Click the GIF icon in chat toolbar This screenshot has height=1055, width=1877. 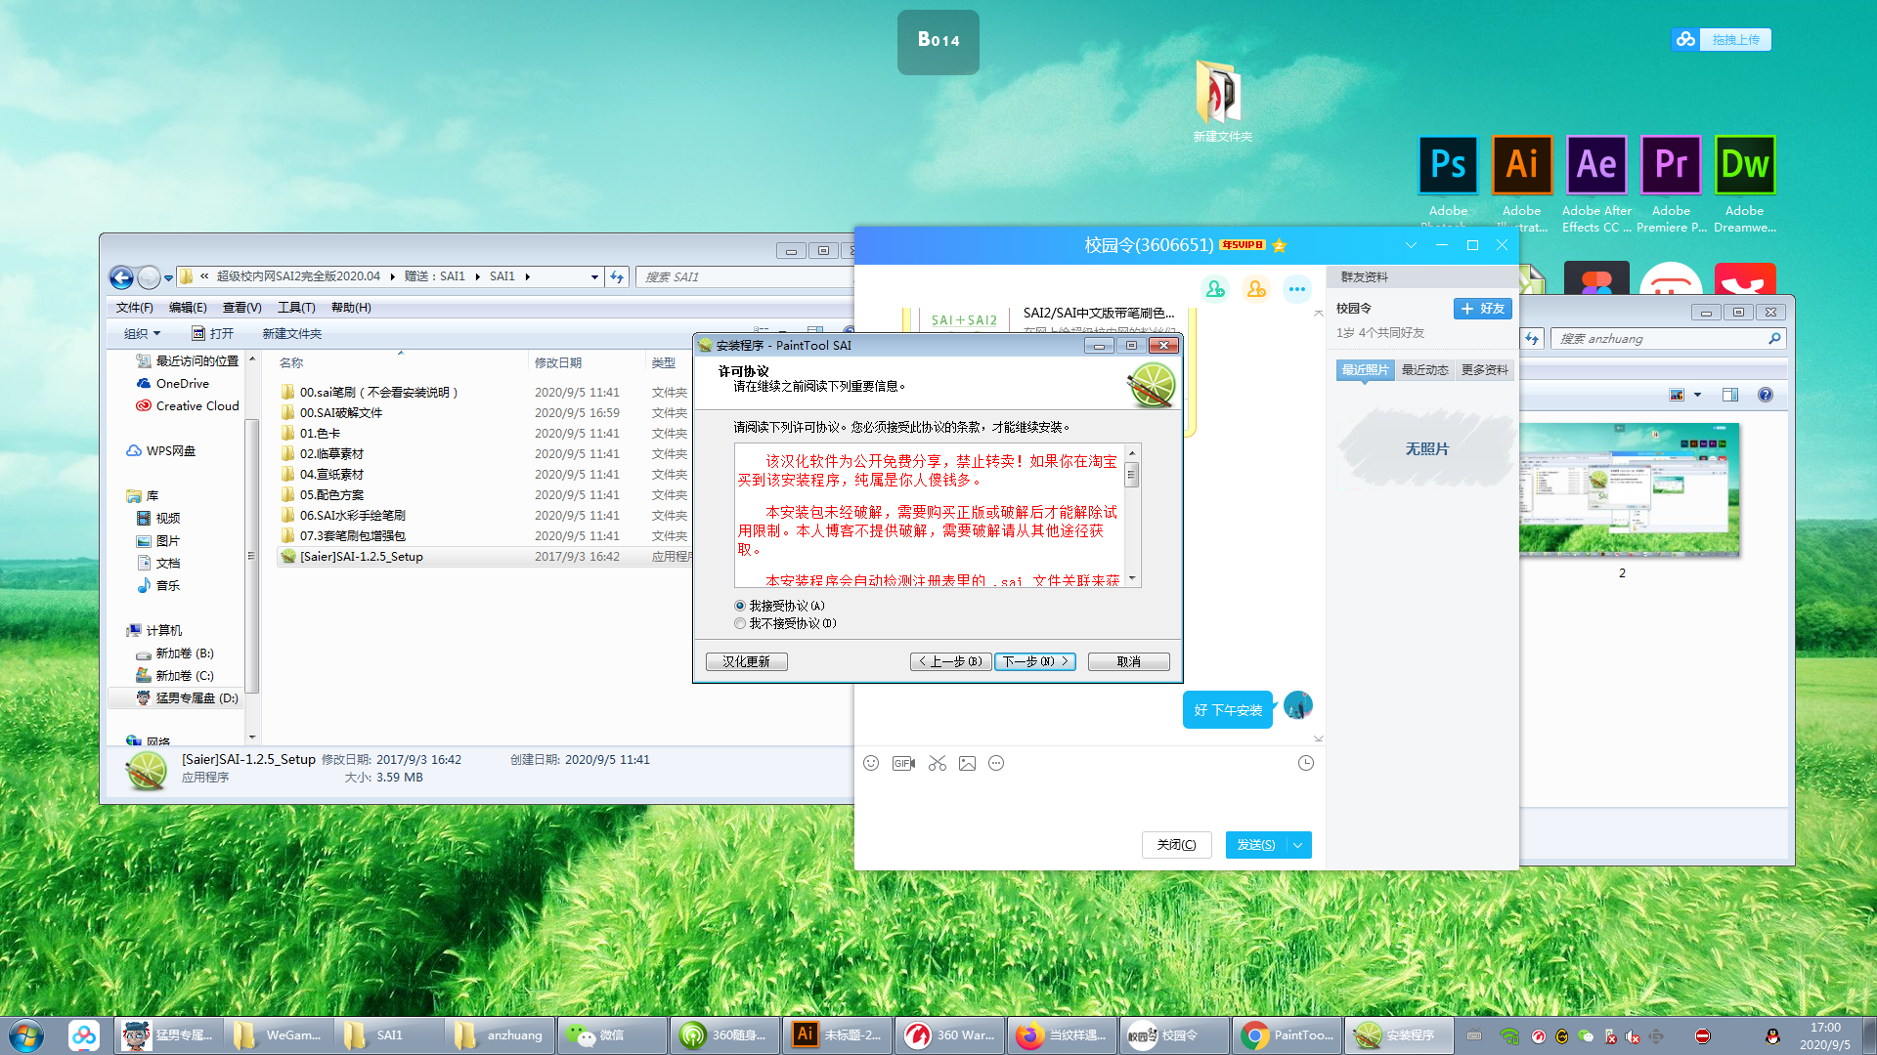[903, 763]
